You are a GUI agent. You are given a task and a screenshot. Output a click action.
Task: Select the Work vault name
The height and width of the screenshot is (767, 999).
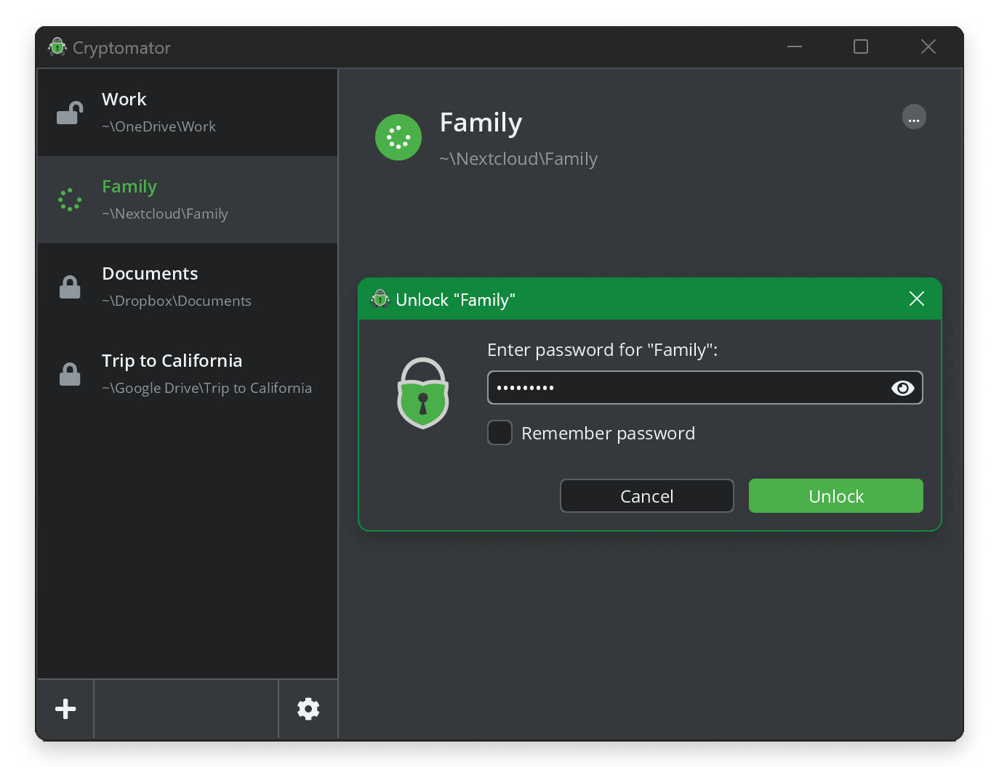pos(124,100)
